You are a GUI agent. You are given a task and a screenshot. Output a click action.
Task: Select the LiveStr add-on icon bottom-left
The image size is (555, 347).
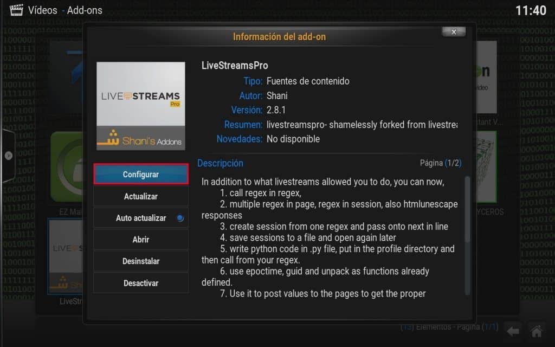click(x=66, y=255)
